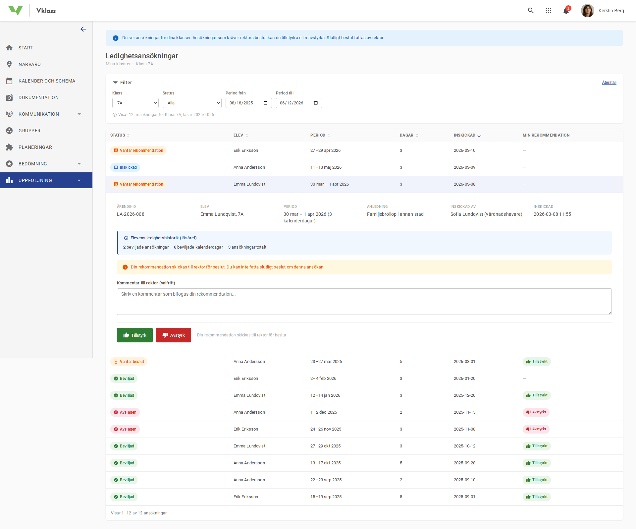Click the Vklass logo

pyautogui.click(x=16, y=10)
